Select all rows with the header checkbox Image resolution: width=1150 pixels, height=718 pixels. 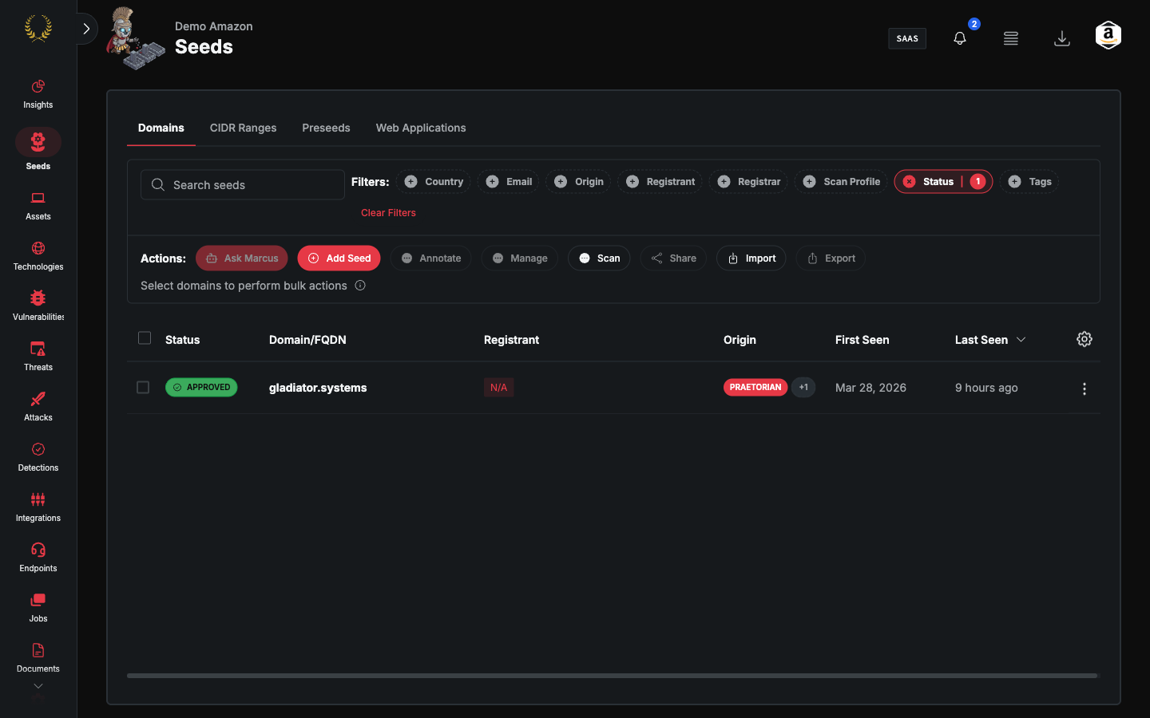[x=145, y=338]
